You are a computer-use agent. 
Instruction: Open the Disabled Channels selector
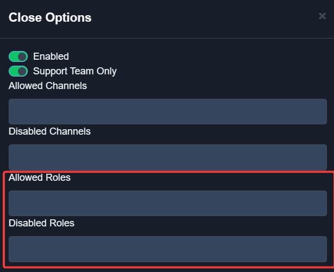tap(168, 157)
